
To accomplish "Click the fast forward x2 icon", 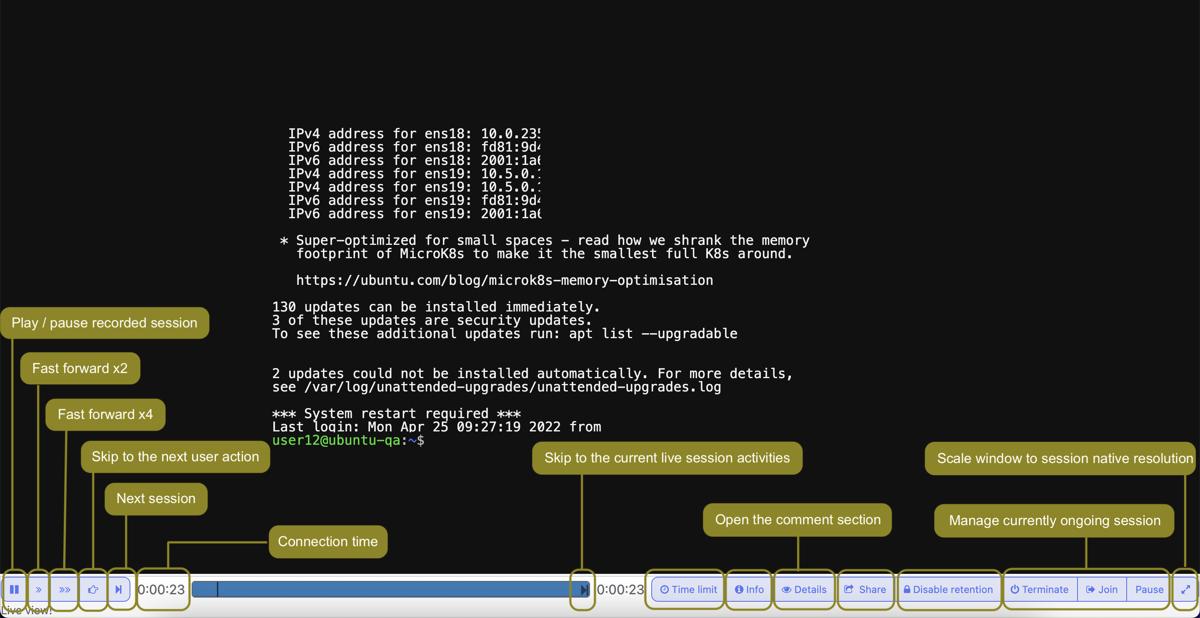I will click(39, 590).
